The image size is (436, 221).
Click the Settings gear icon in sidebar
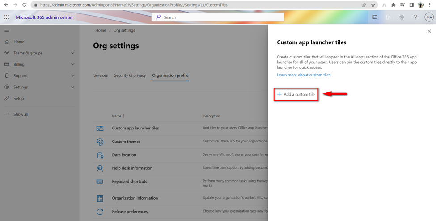pyautogui.click(x=7, y=87)
